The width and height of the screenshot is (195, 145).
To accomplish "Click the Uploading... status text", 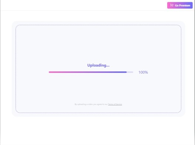I will coord(98,65).
